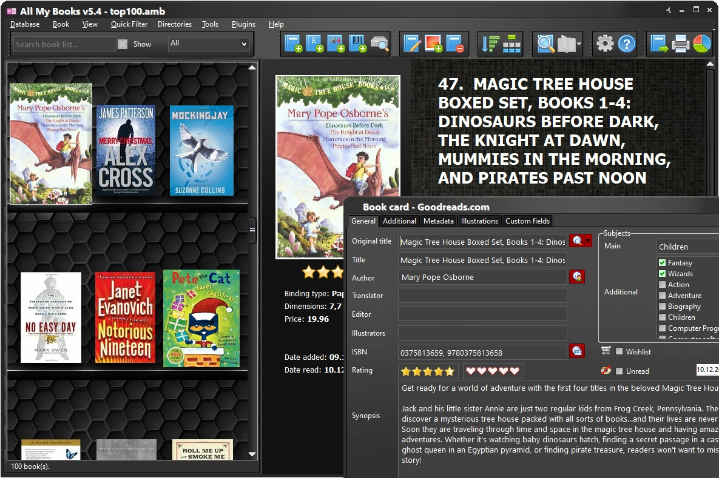
Task: Click the red search icon next to Original title
Action: point(577,241)
